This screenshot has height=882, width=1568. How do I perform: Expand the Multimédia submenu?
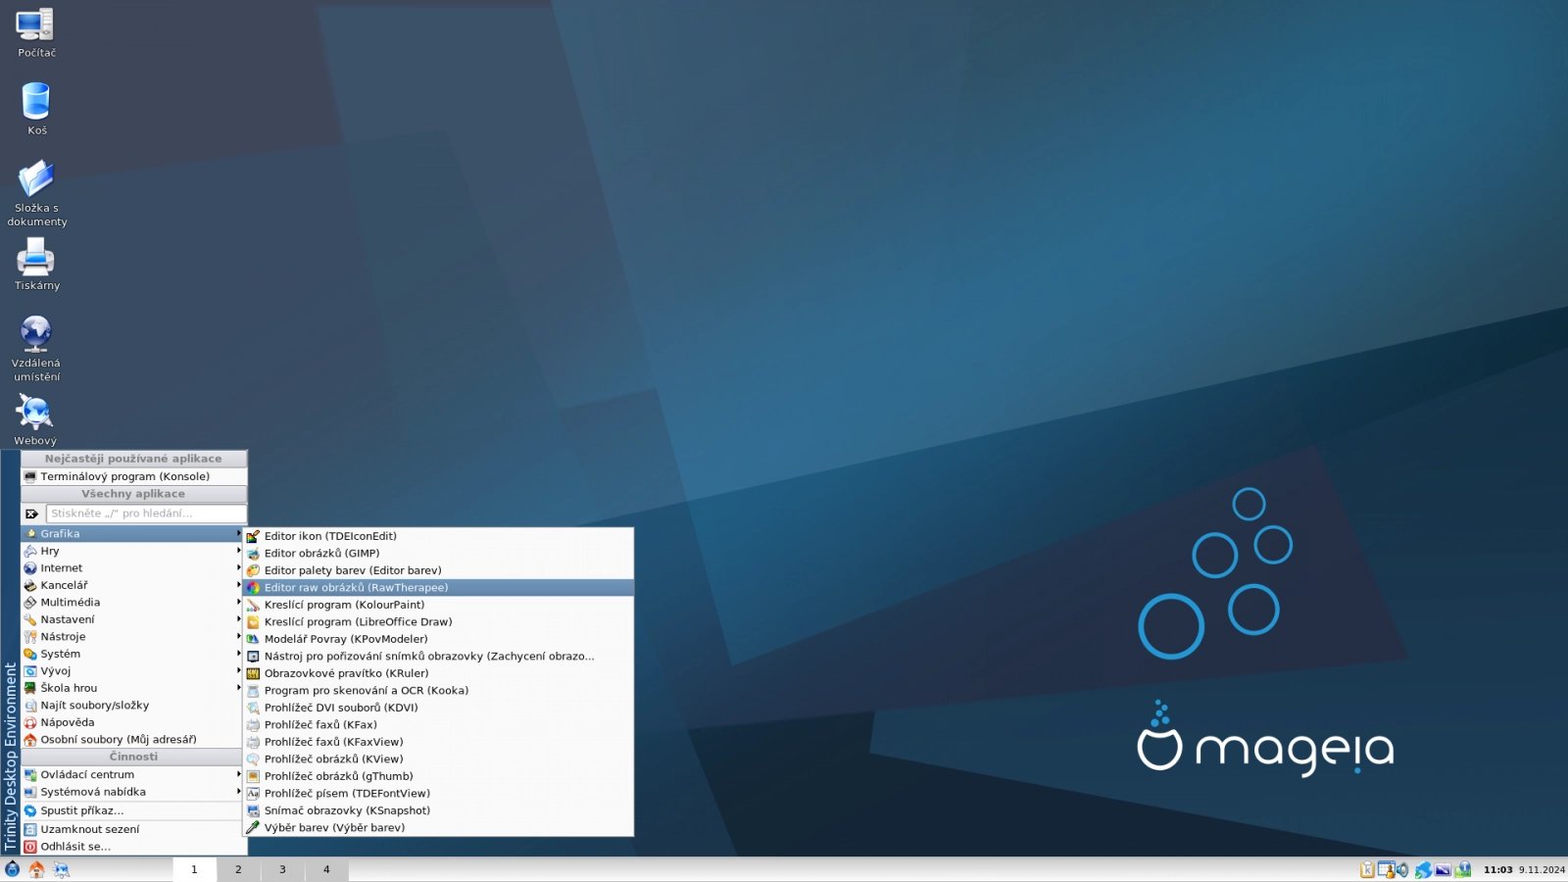[x=132, y=603]
